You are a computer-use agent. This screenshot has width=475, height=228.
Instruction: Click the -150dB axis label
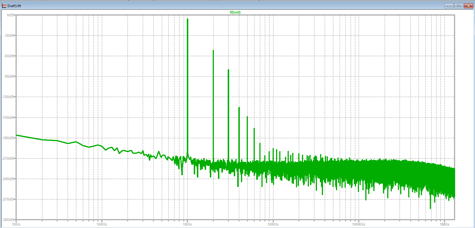pos(8,117)
